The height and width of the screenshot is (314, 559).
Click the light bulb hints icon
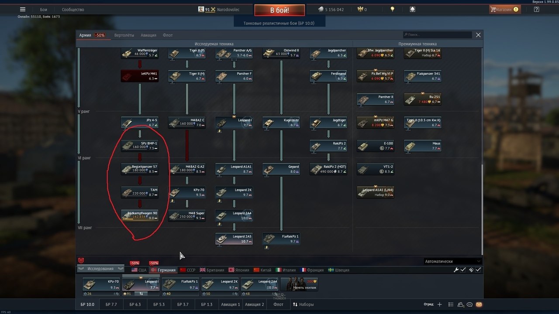point(392,9)
